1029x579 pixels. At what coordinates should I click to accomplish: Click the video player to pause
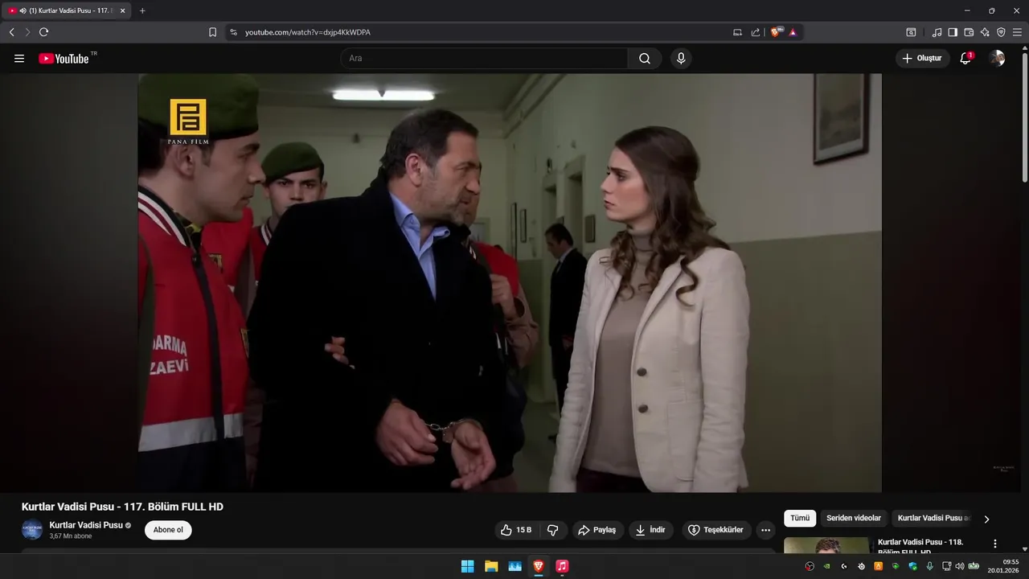tap(510, 283)
